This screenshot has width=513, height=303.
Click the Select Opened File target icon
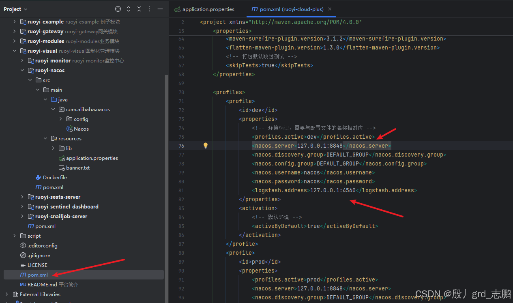[118, 9]
